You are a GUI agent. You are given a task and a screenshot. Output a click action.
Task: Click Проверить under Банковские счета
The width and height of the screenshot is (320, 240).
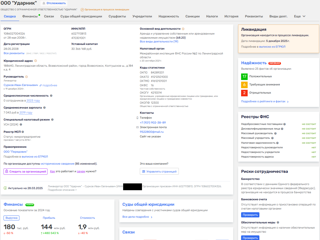tap(250, 215)
